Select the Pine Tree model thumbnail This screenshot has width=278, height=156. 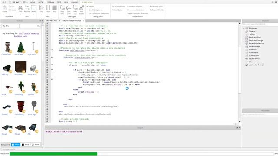pyautogui.click(x=20, y=47)
